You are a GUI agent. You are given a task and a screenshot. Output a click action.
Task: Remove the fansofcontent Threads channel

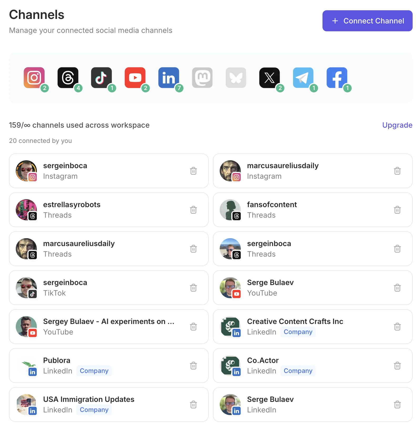pyautogui.click(x=397, y=210)
